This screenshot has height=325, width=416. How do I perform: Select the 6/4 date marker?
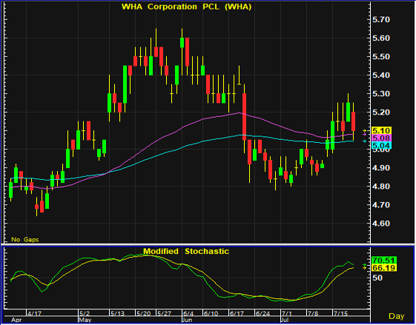coord(188,314)
